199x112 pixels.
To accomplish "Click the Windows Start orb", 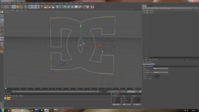I will tap(3, 110).
